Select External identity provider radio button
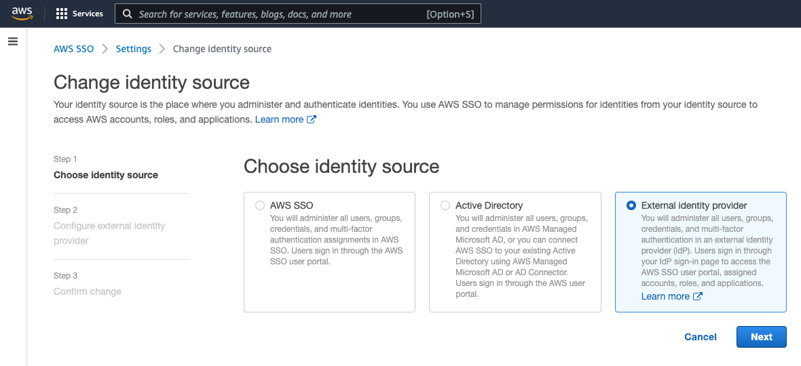The width and height of the screenshot is (801, 366). pyautogui.click(x=631, y=205)
